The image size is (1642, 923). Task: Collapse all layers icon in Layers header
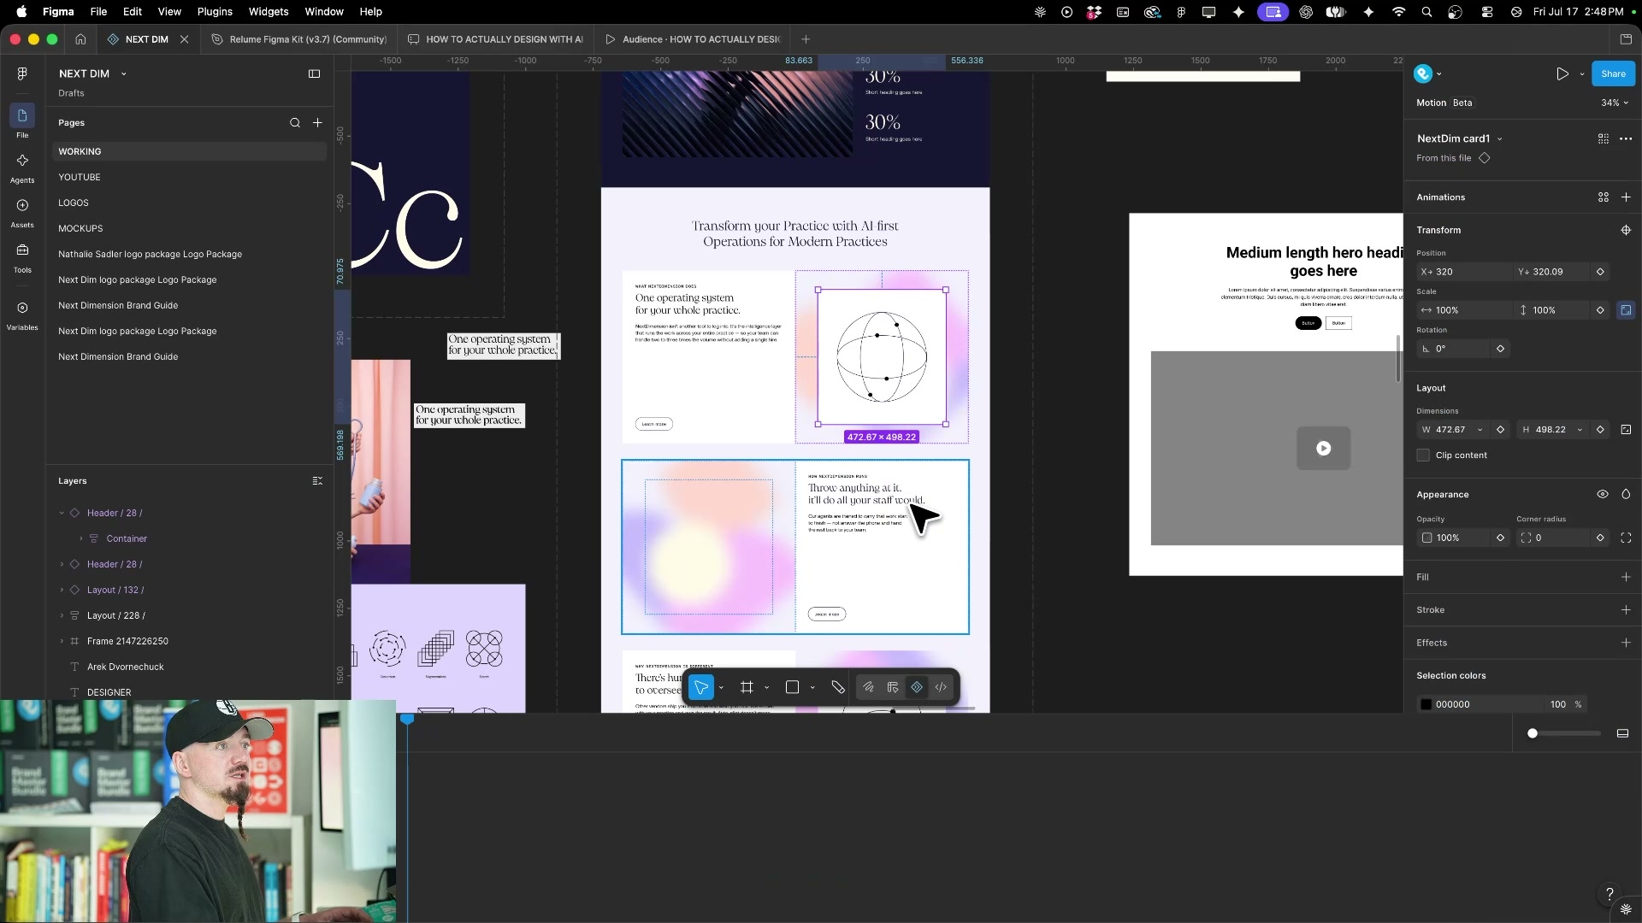tap(317, 481)
